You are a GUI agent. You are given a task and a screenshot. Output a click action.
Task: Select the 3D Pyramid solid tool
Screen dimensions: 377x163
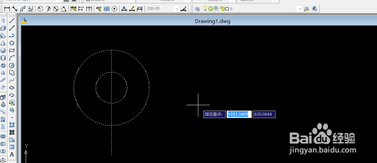pos(3,73)
